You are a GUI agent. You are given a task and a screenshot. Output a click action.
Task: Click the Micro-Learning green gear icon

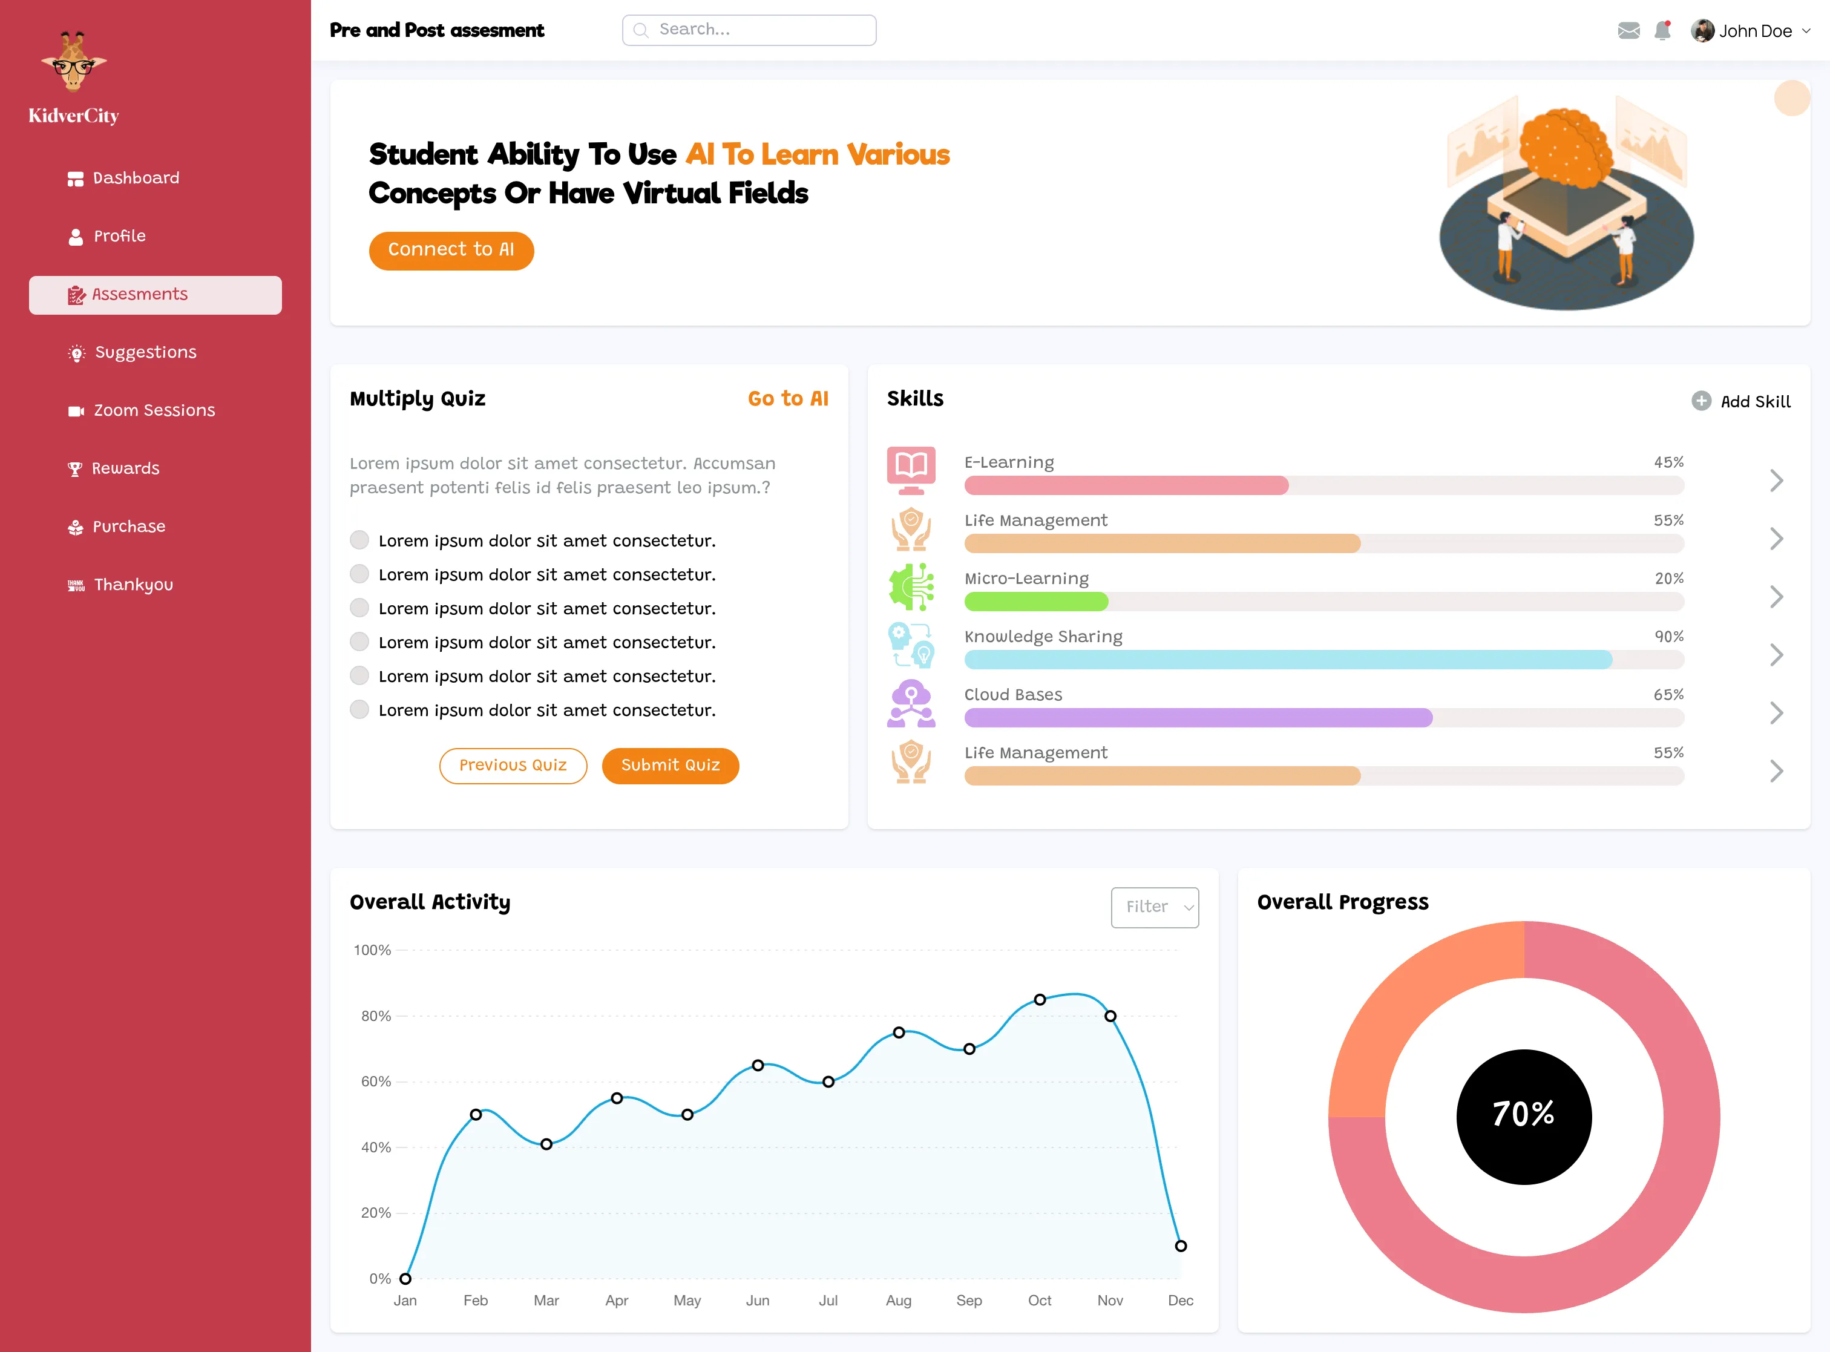[911, 587]
